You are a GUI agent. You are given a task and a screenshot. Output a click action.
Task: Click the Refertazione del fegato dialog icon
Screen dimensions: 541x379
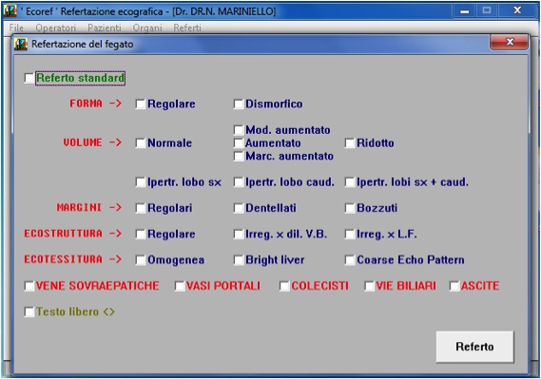click(x=21, y=44)
